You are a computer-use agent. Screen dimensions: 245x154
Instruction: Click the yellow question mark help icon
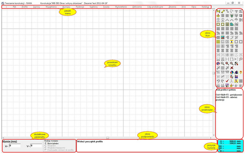241,72
